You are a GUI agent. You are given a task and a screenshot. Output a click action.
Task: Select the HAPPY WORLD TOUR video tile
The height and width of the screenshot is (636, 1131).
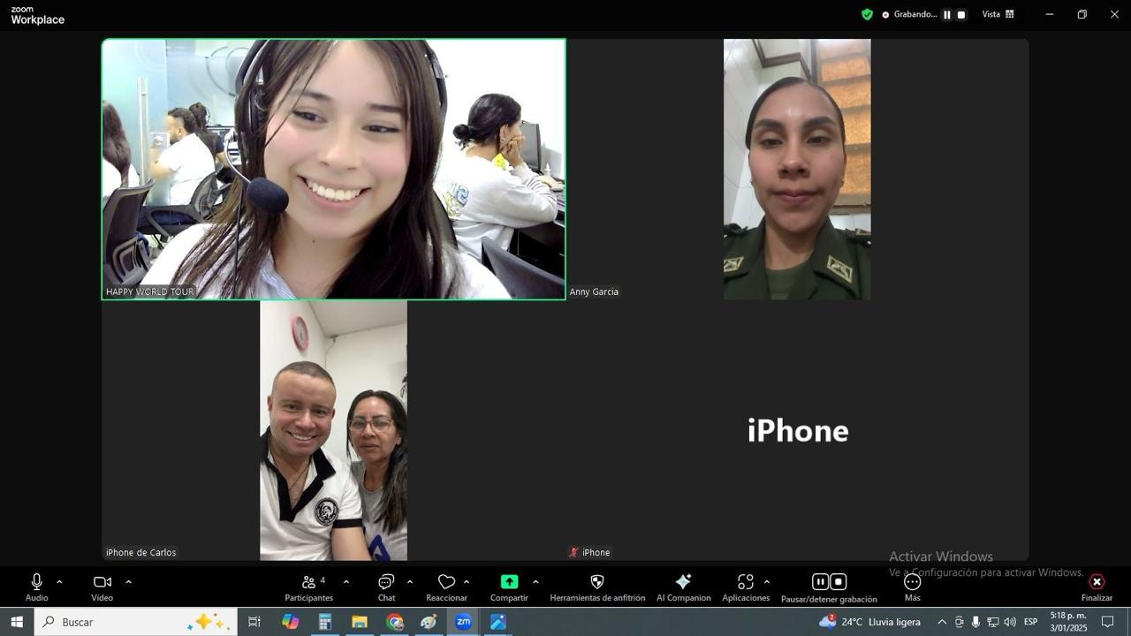(x=334, y=169)
